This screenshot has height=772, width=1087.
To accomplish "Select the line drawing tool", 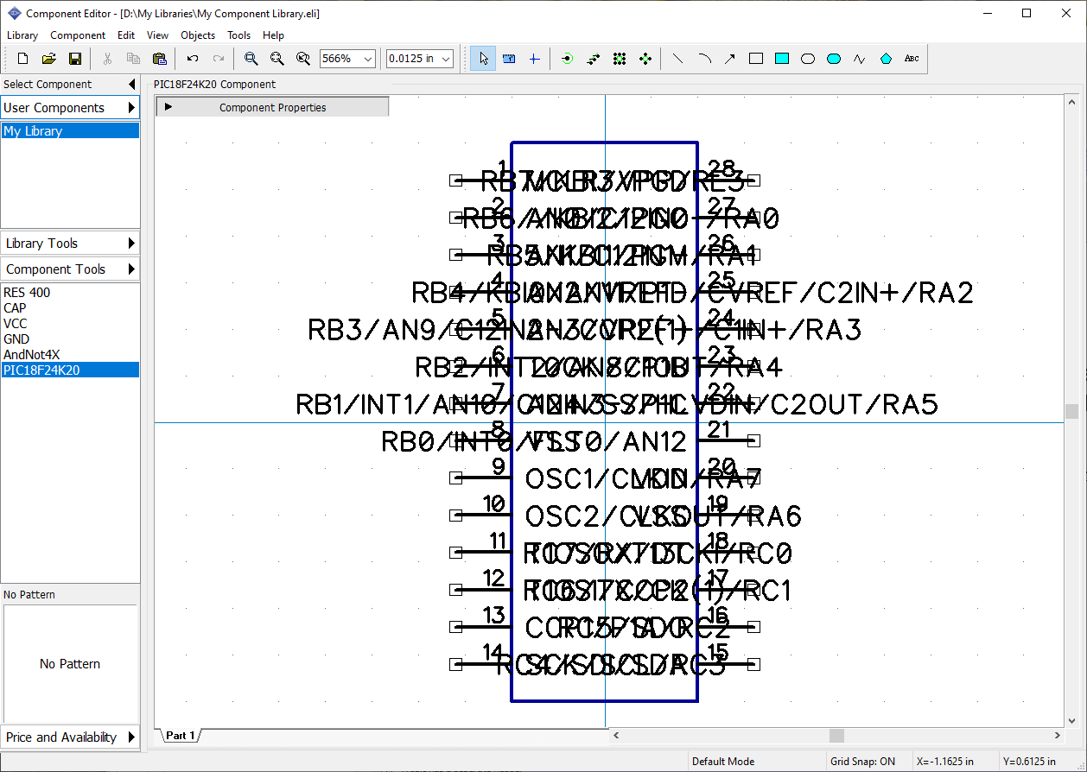I will [677, 59].
